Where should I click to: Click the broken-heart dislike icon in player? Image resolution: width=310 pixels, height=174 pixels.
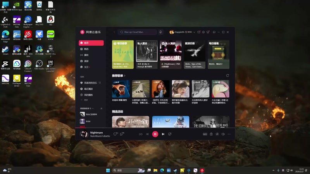coord(170,134)
